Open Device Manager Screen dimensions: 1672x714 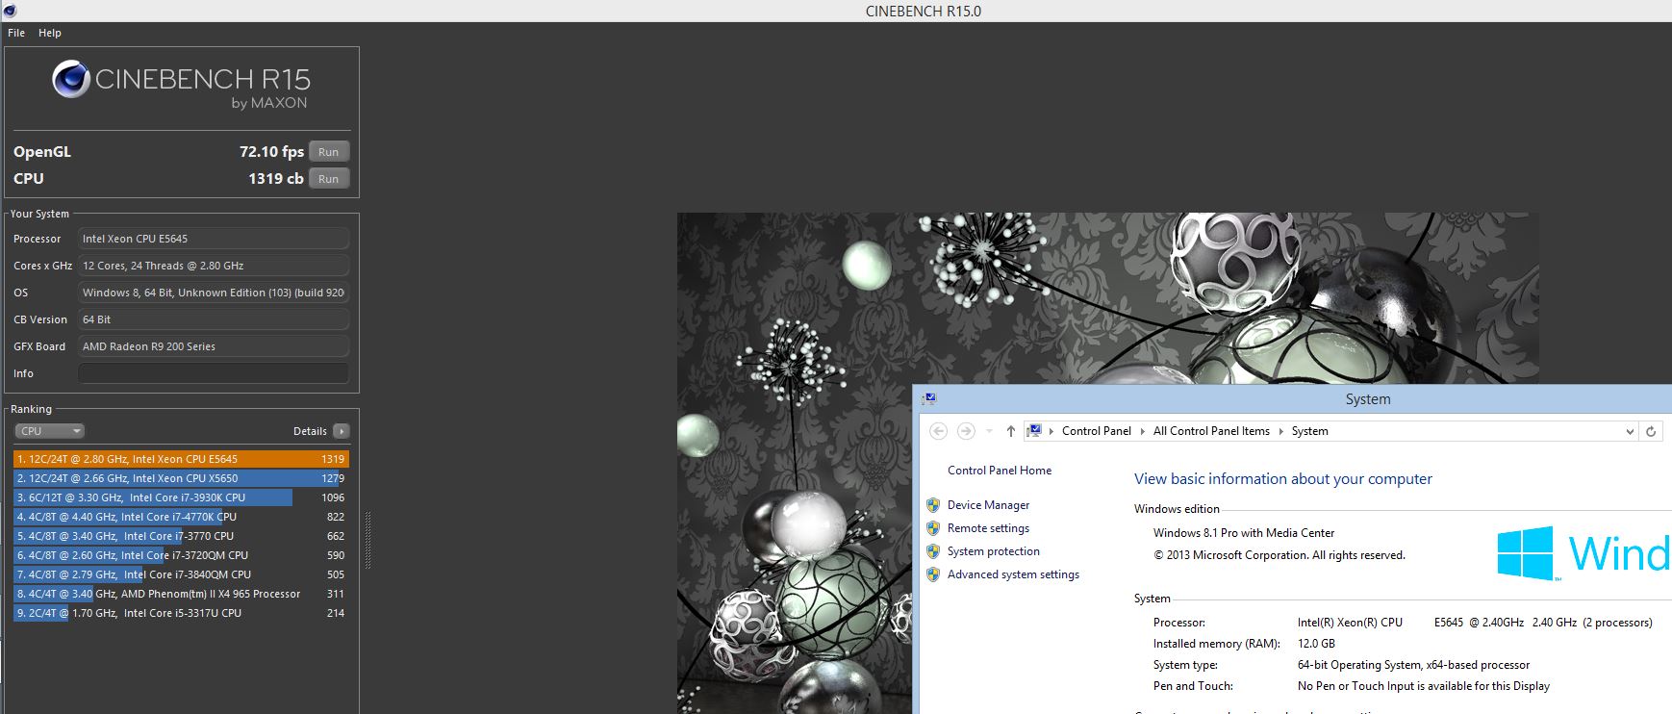point(988,505)
